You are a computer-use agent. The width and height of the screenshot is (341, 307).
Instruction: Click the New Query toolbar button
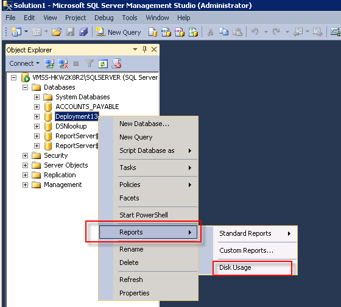[x=118, y=32]
